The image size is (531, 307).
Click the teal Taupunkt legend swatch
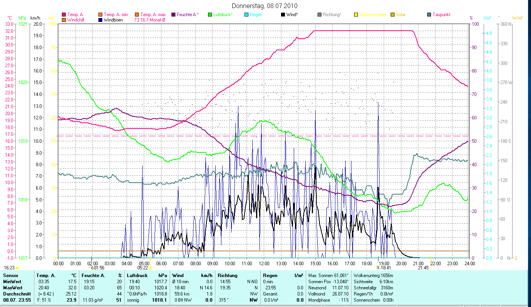pyautogui.click(x=429, y=15)
